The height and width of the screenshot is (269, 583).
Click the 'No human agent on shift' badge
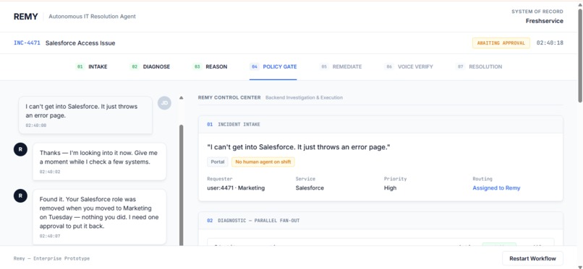263,162
